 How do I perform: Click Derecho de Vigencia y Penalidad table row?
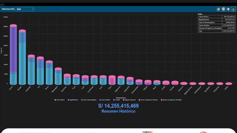(216, 28)
